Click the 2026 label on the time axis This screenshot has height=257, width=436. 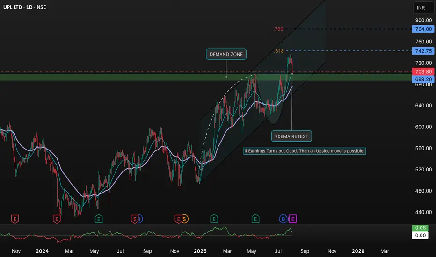coord(358,251)
